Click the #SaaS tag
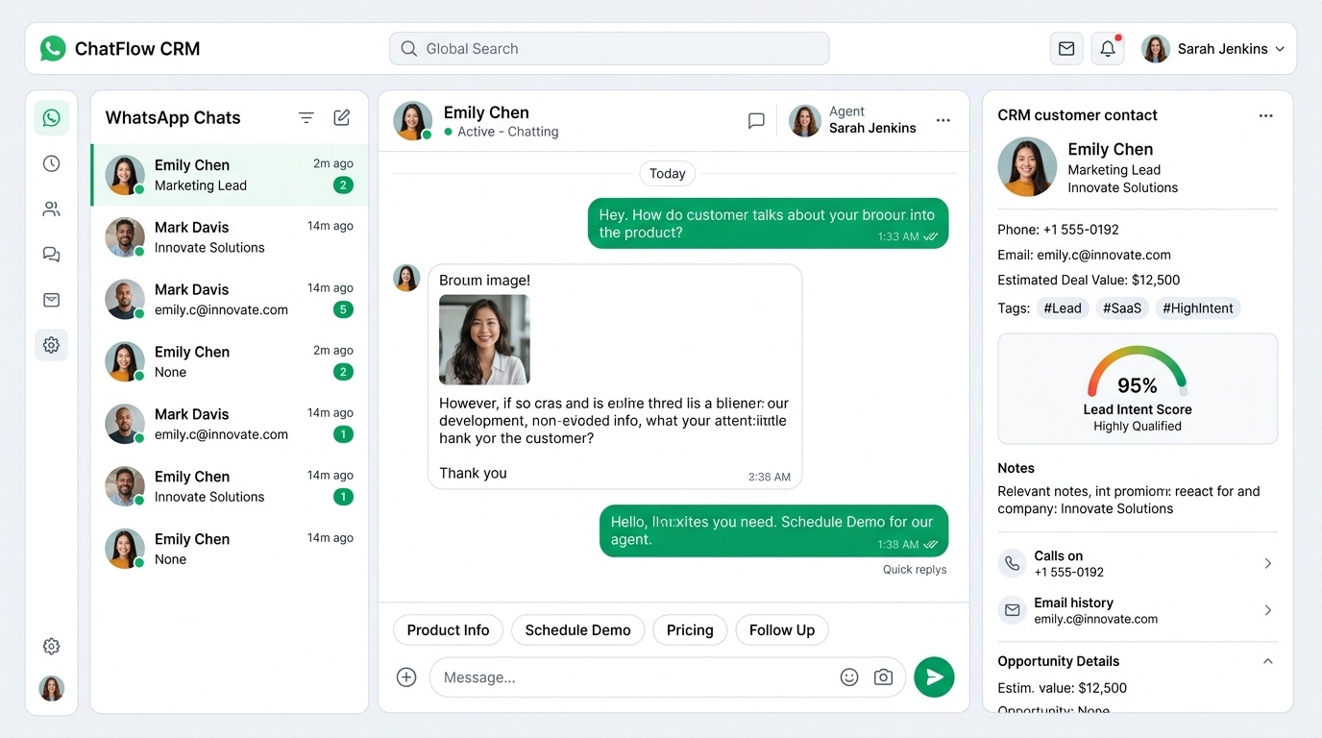The width and height of the screenshot is (1322, 738). pyautogui.click(x=1122, y=308)
